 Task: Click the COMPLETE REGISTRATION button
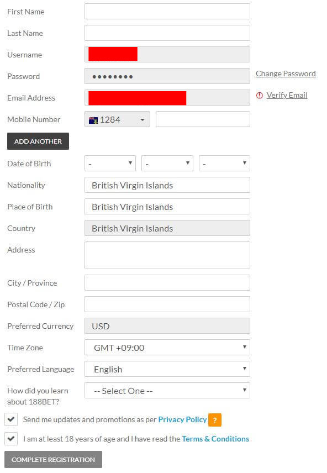tap(53, 459)
